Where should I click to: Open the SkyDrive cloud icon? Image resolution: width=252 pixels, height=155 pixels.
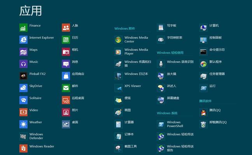(x=23, y=88)
